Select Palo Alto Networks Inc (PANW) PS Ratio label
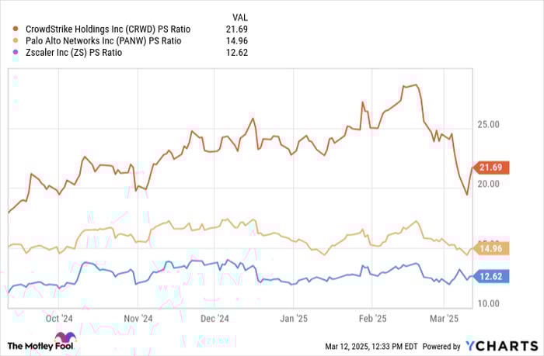 point(103,41)
